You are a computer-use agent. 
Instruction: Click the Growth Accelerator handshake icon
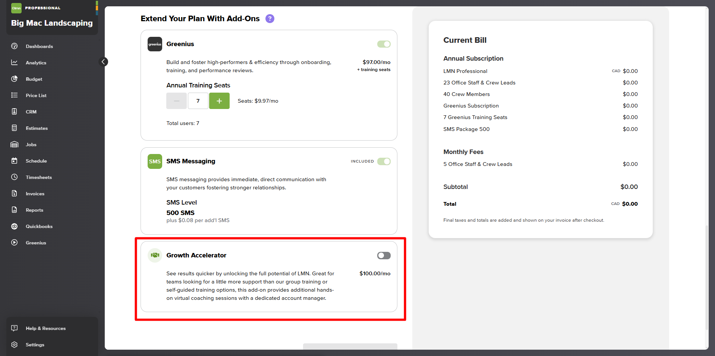click(155, 255)
